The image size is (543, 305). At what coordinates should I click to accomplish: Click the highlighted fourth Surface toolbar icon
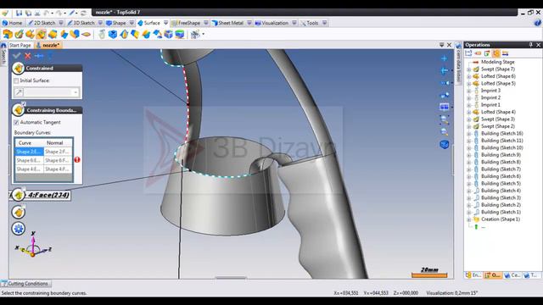(42, 34)
